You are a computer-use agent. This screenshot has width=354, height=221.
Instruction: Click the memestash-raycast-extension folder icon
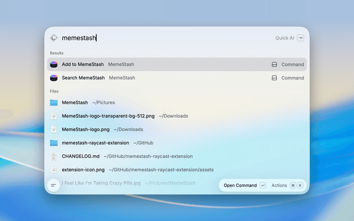(x=54, y=143)
